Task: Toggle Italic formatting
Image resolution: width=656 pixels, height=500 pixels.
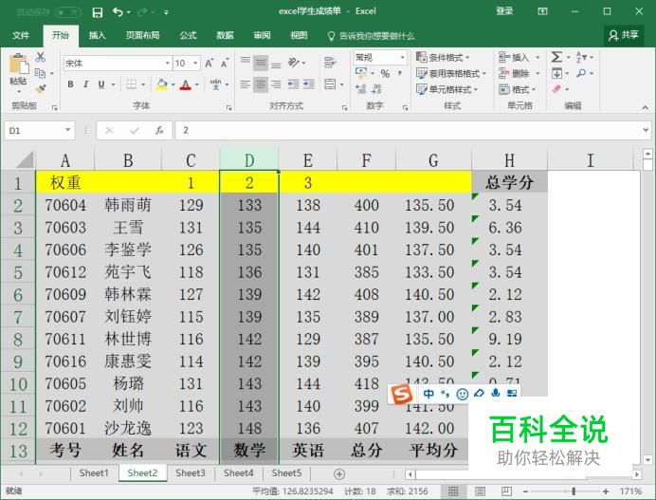Action: [x=85, y=84]
